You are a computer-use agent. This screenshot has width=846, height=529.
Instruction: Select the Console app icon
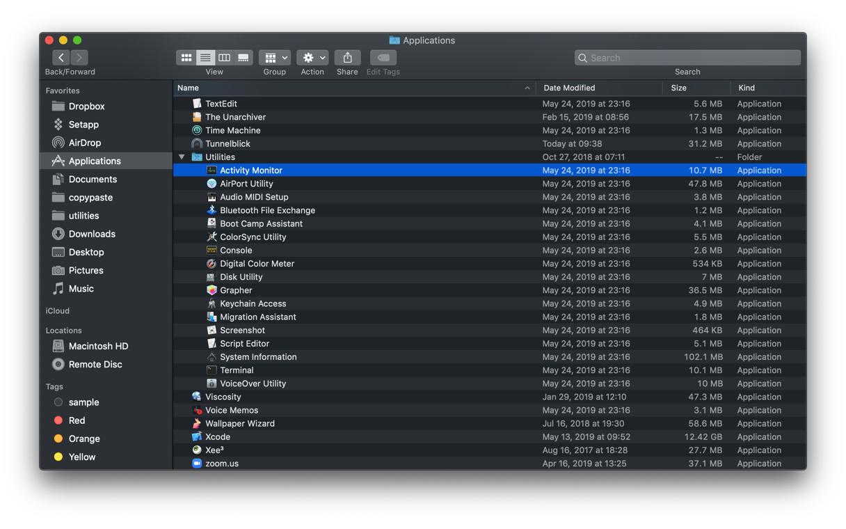coord(211,251)
